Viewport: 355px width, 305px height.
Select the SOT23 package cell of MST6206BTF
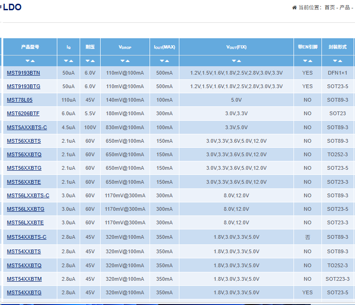[x=338, y=113]
